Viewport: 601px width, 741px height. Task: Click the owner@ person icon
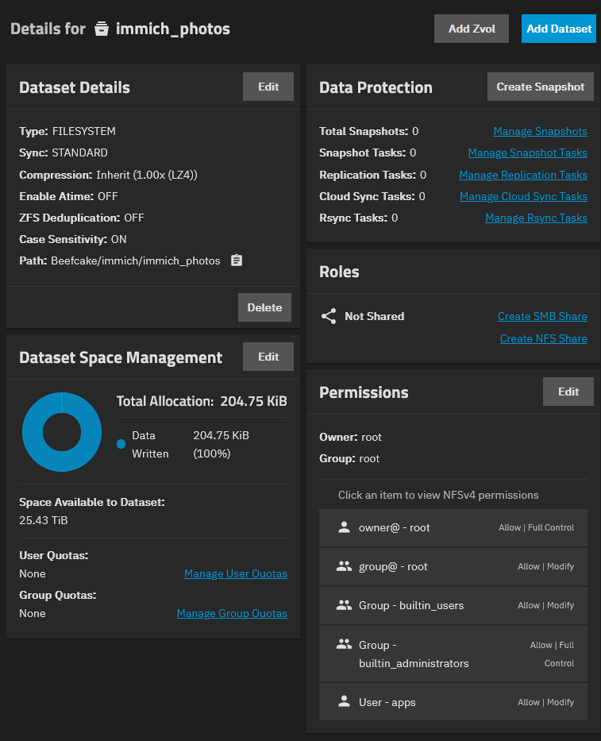pyautogui.click(x=344, y=527)
